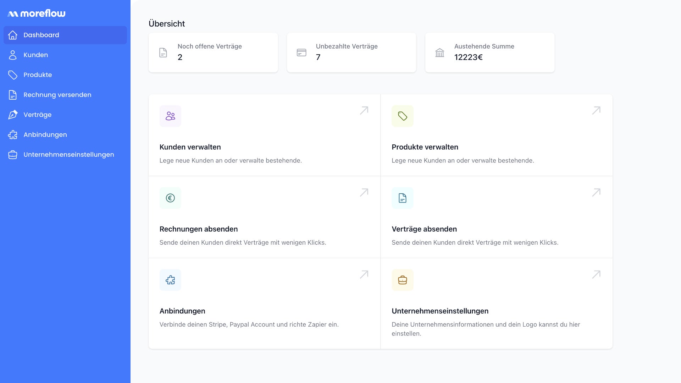Click the green tag icon for Produkte verwalten

(402, 116)
